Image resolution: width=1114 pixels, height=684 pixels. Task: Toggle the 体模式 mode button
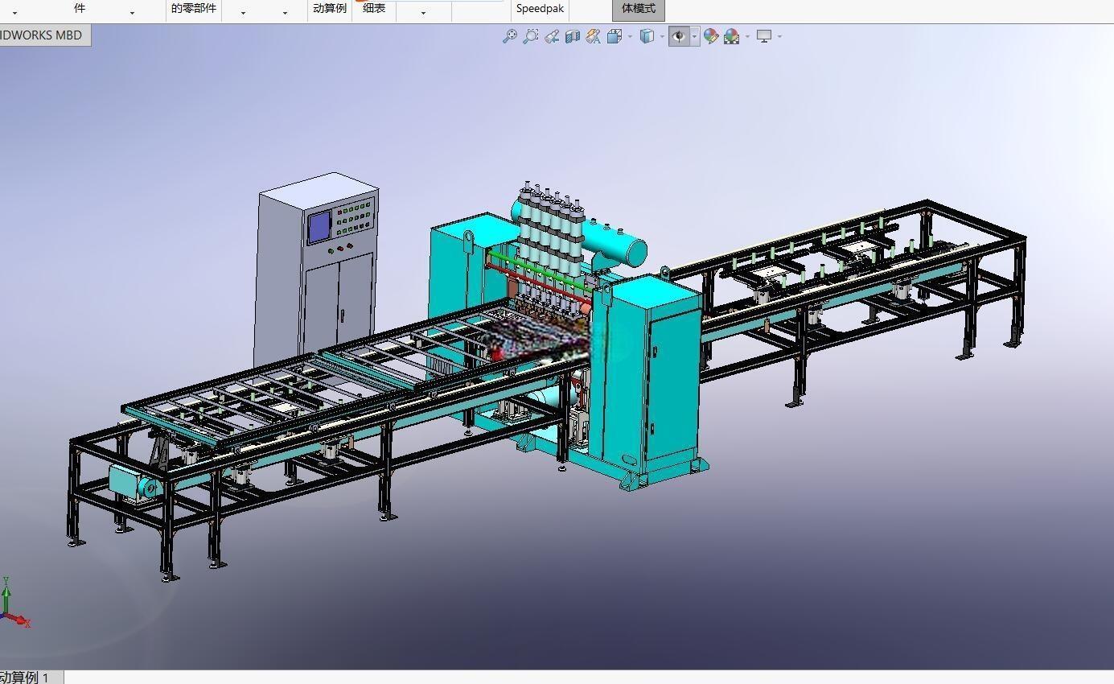tap(639, 9)
